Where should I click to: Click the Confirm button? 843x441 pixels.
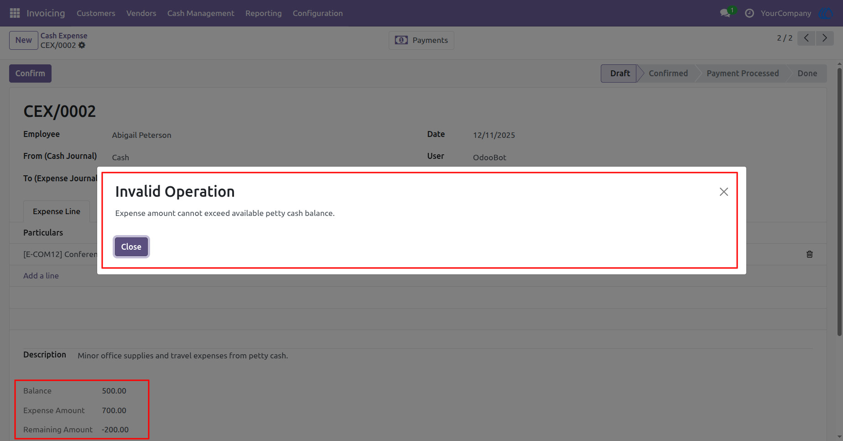point(30,73)
